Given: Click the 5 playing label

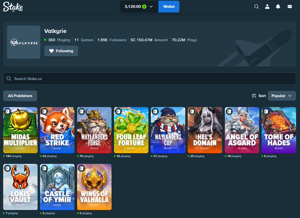Looking at the screenshot, I should click(x=49, y=213).
